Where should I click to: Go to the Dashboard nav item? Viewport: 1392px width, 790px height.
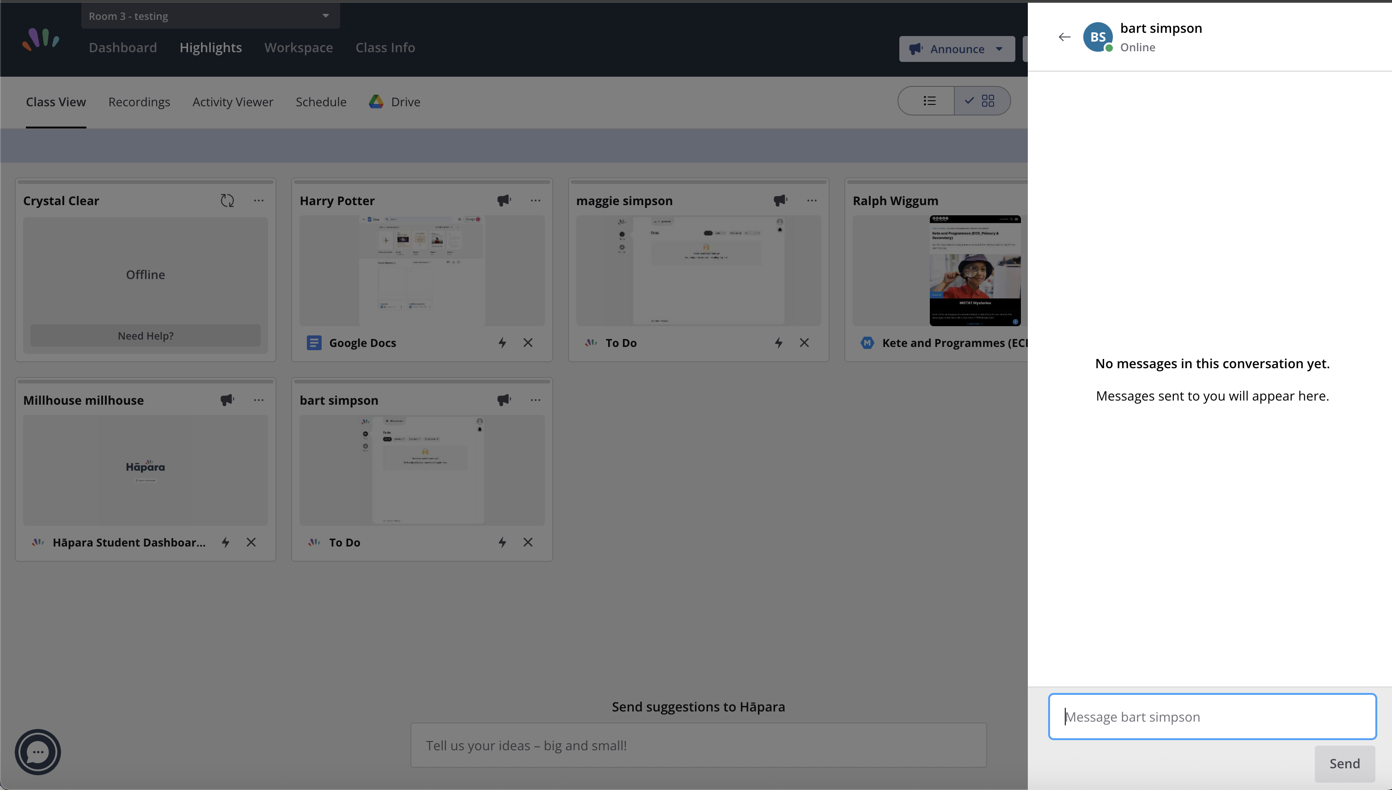[x=122, y=48]
